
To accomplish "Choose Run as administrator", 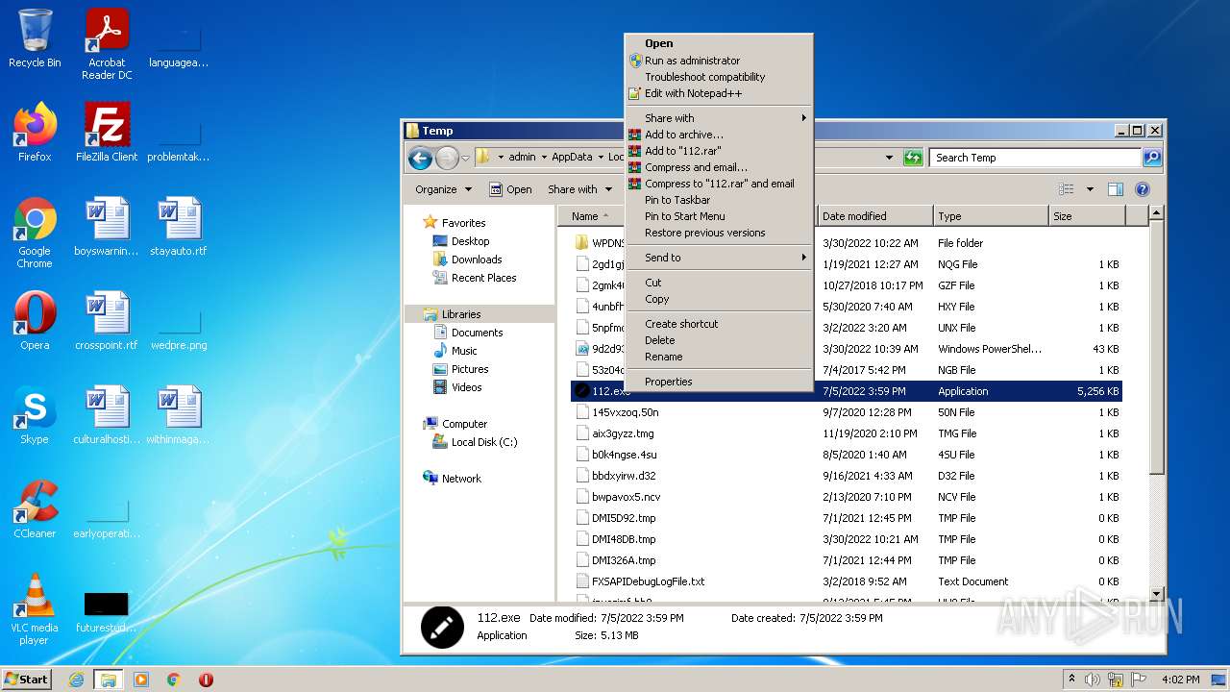I will (718, 61).
